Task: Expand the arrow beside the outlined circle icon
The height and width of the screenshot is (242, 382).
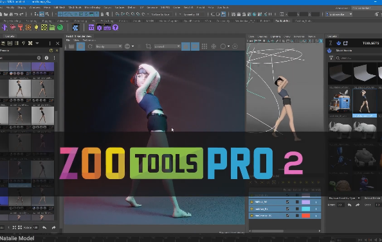Action: point(228,46)
